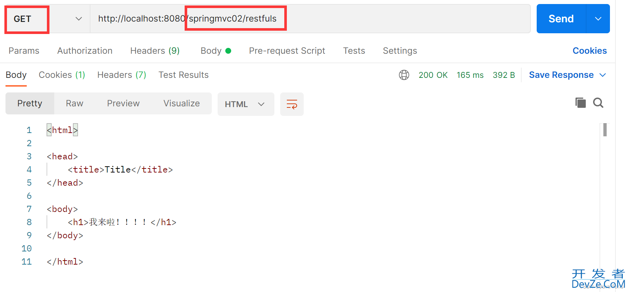Select the response Body tab

click(16, 75)
